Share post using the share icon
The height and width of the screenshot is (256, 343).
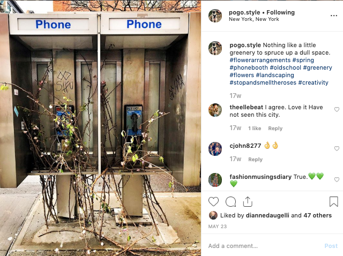(x=248, y=201)
